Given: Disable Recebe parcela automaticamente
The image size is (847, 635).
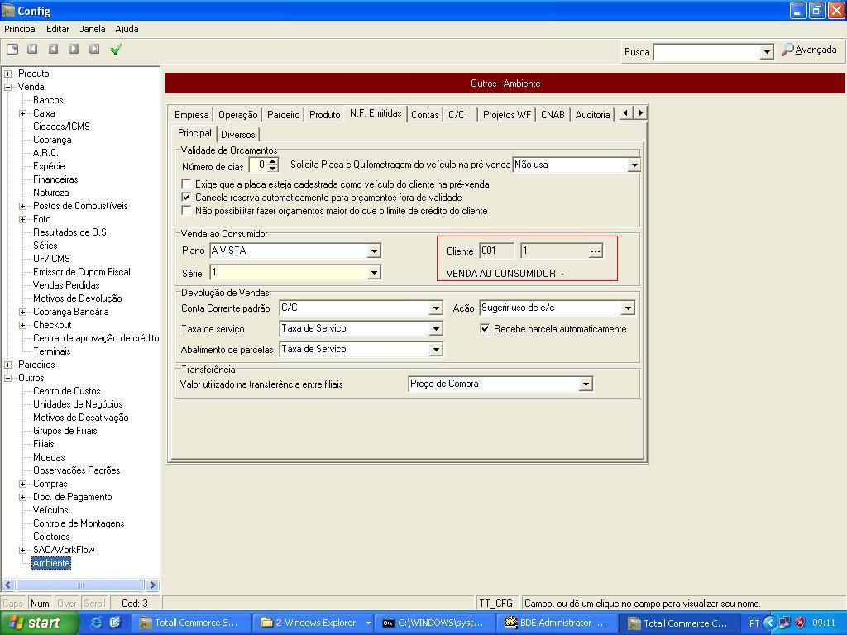Looking at the screenshot, I should click(x=484, y=329).
